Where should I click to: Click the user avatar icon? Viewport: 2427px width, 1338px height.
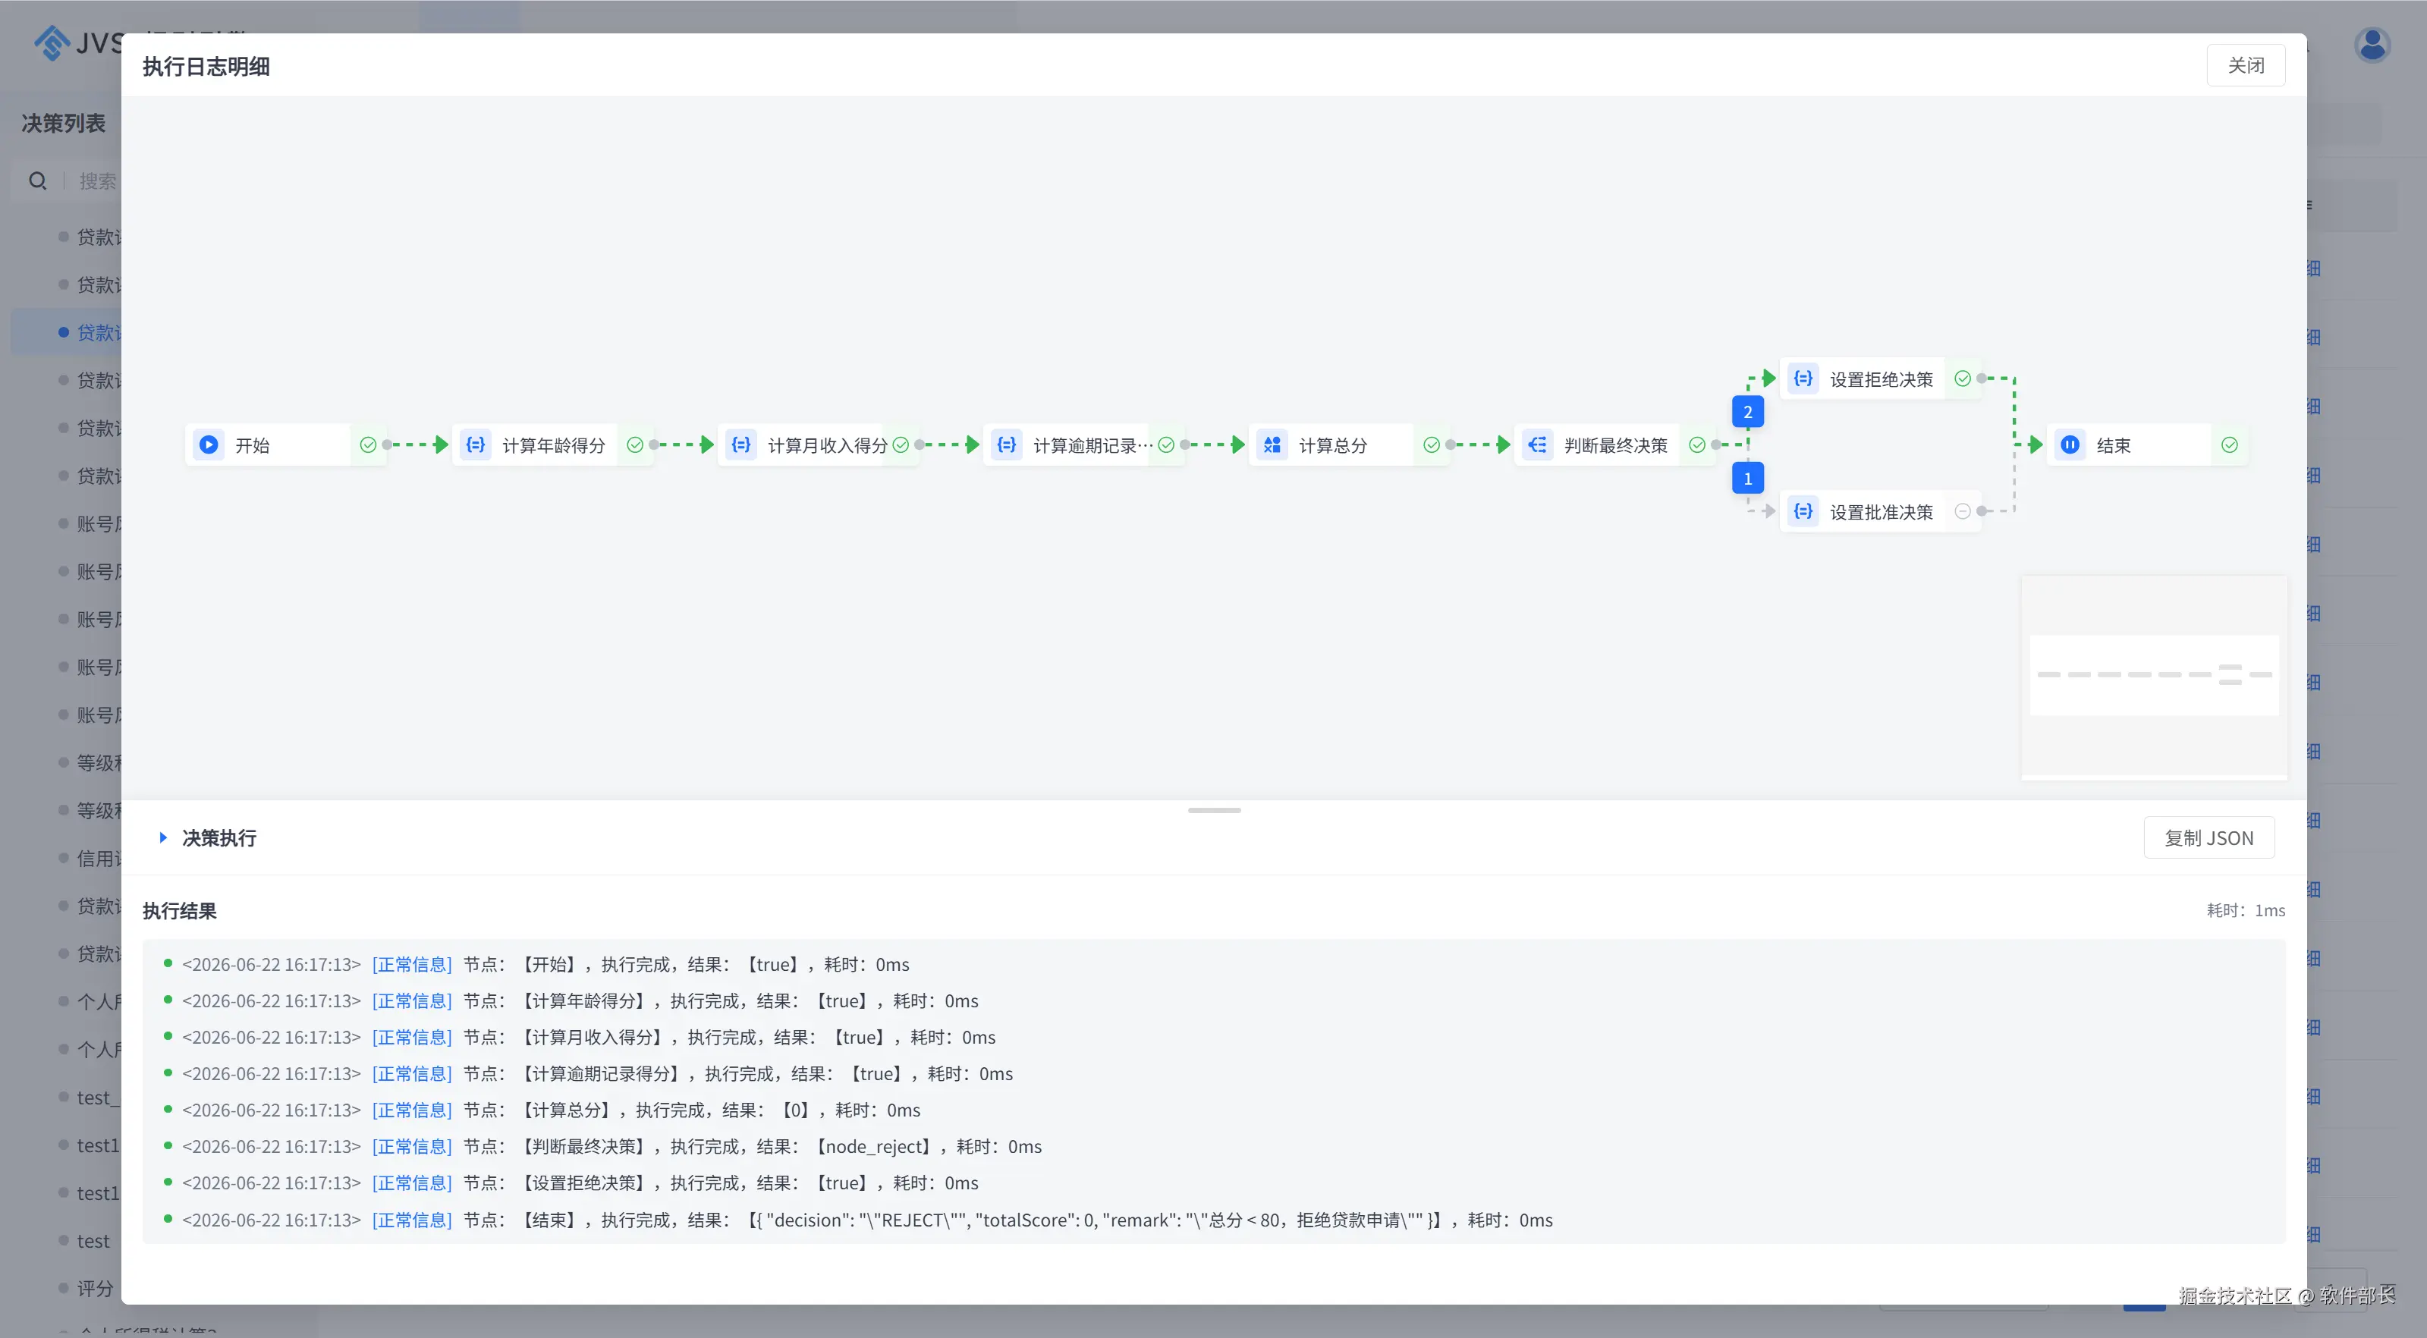click(x=2372, y=44)
